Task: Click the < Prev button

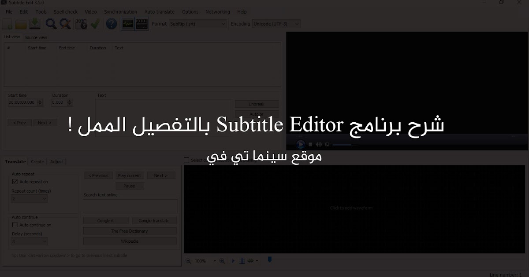Action: click(20, 123)
